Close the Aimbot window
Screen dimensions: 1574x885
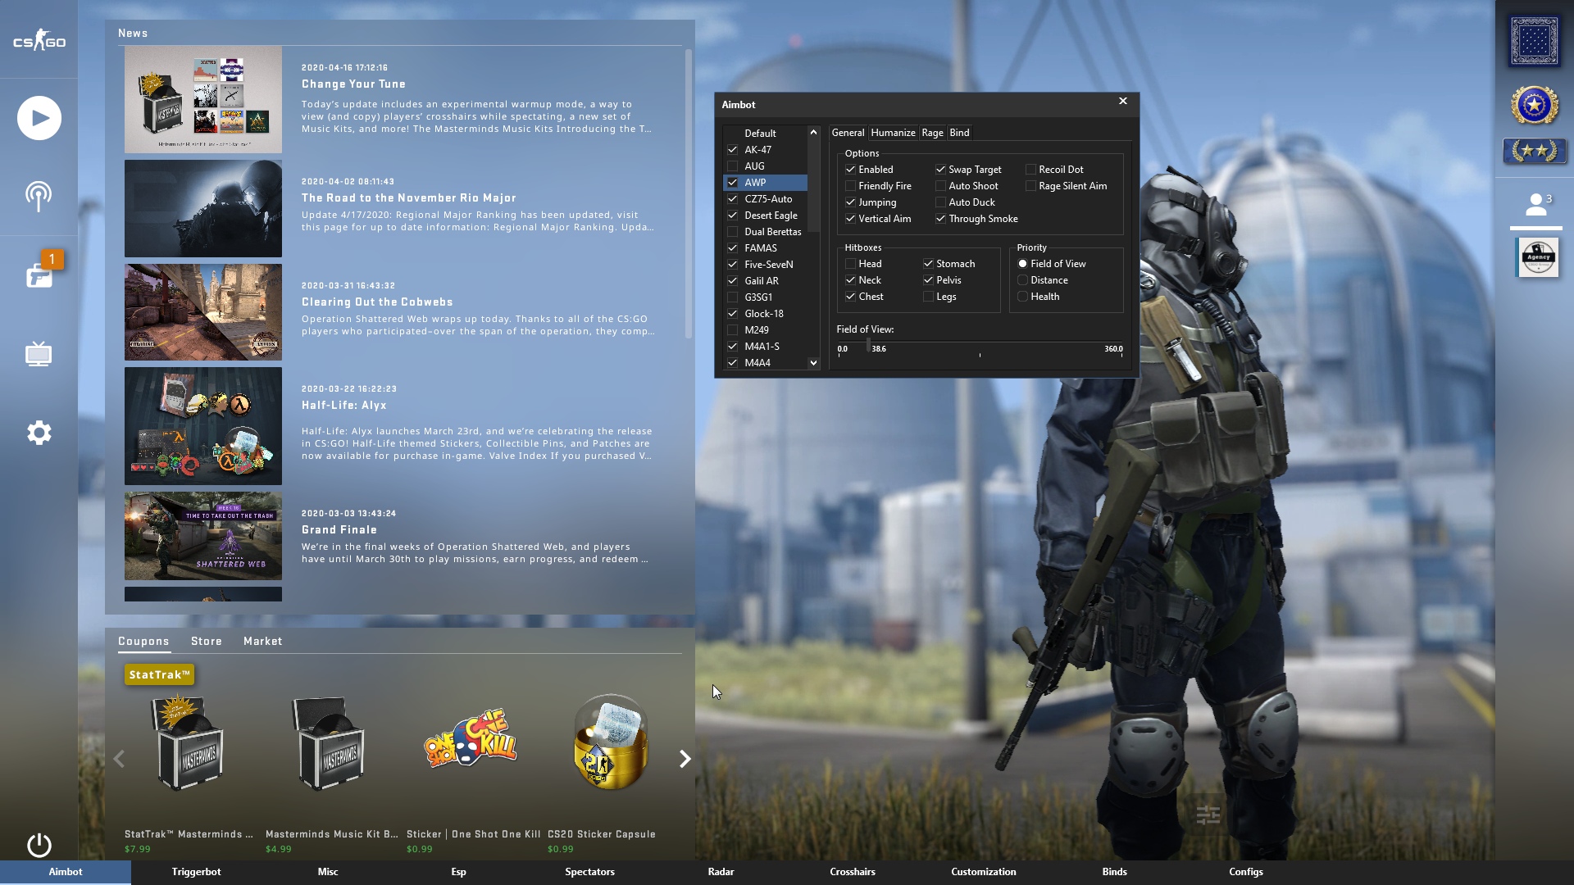(x=1123, y=101)
